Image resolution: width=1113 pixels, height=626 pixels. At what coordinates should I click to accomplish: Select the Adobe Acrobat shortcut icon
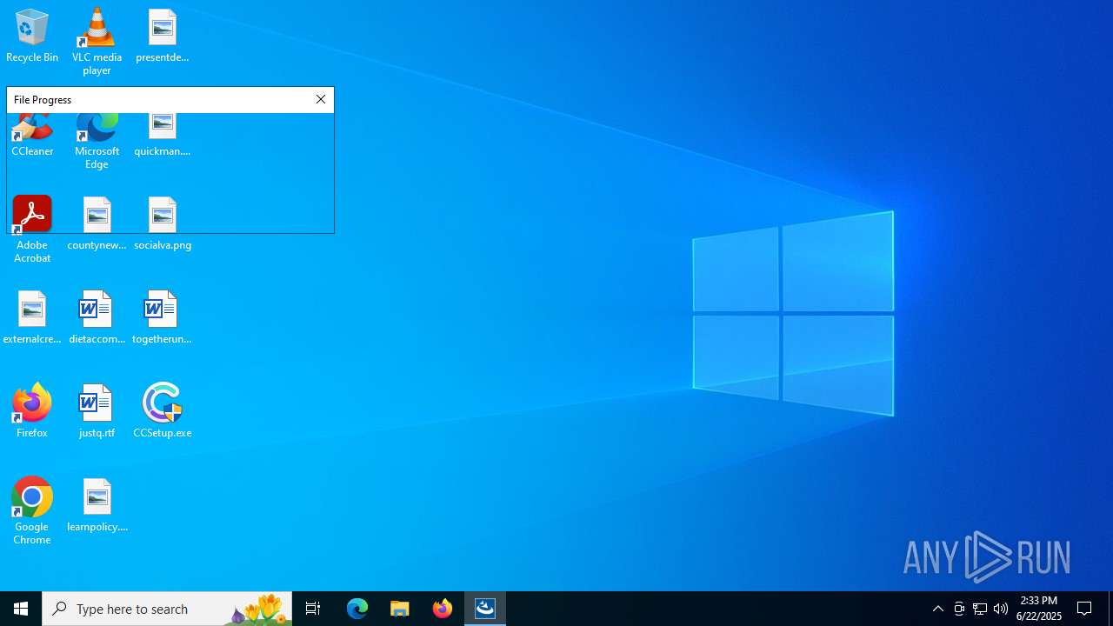point(32,230)
